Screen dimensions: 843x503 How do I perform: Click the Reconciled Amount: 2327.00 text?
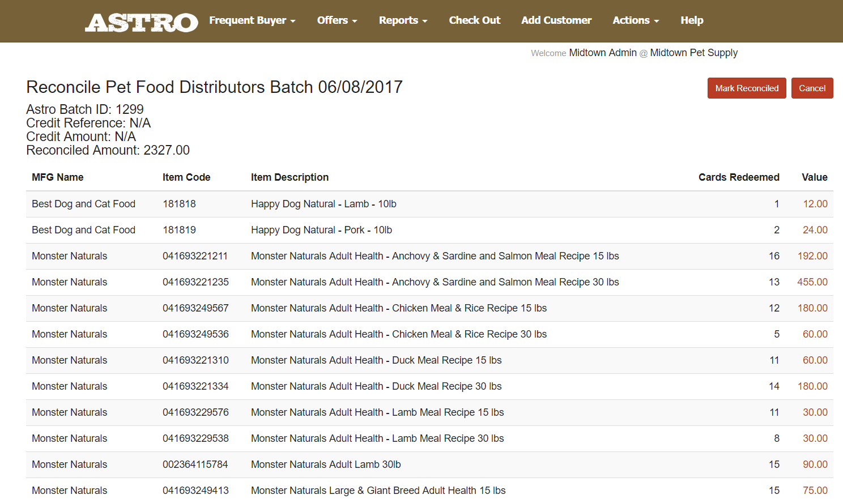[108, 150]
